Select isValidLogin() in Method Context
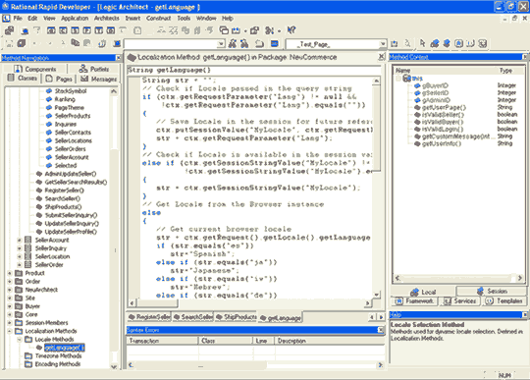This screenshot has width=530, height=380. pos(443,130)
